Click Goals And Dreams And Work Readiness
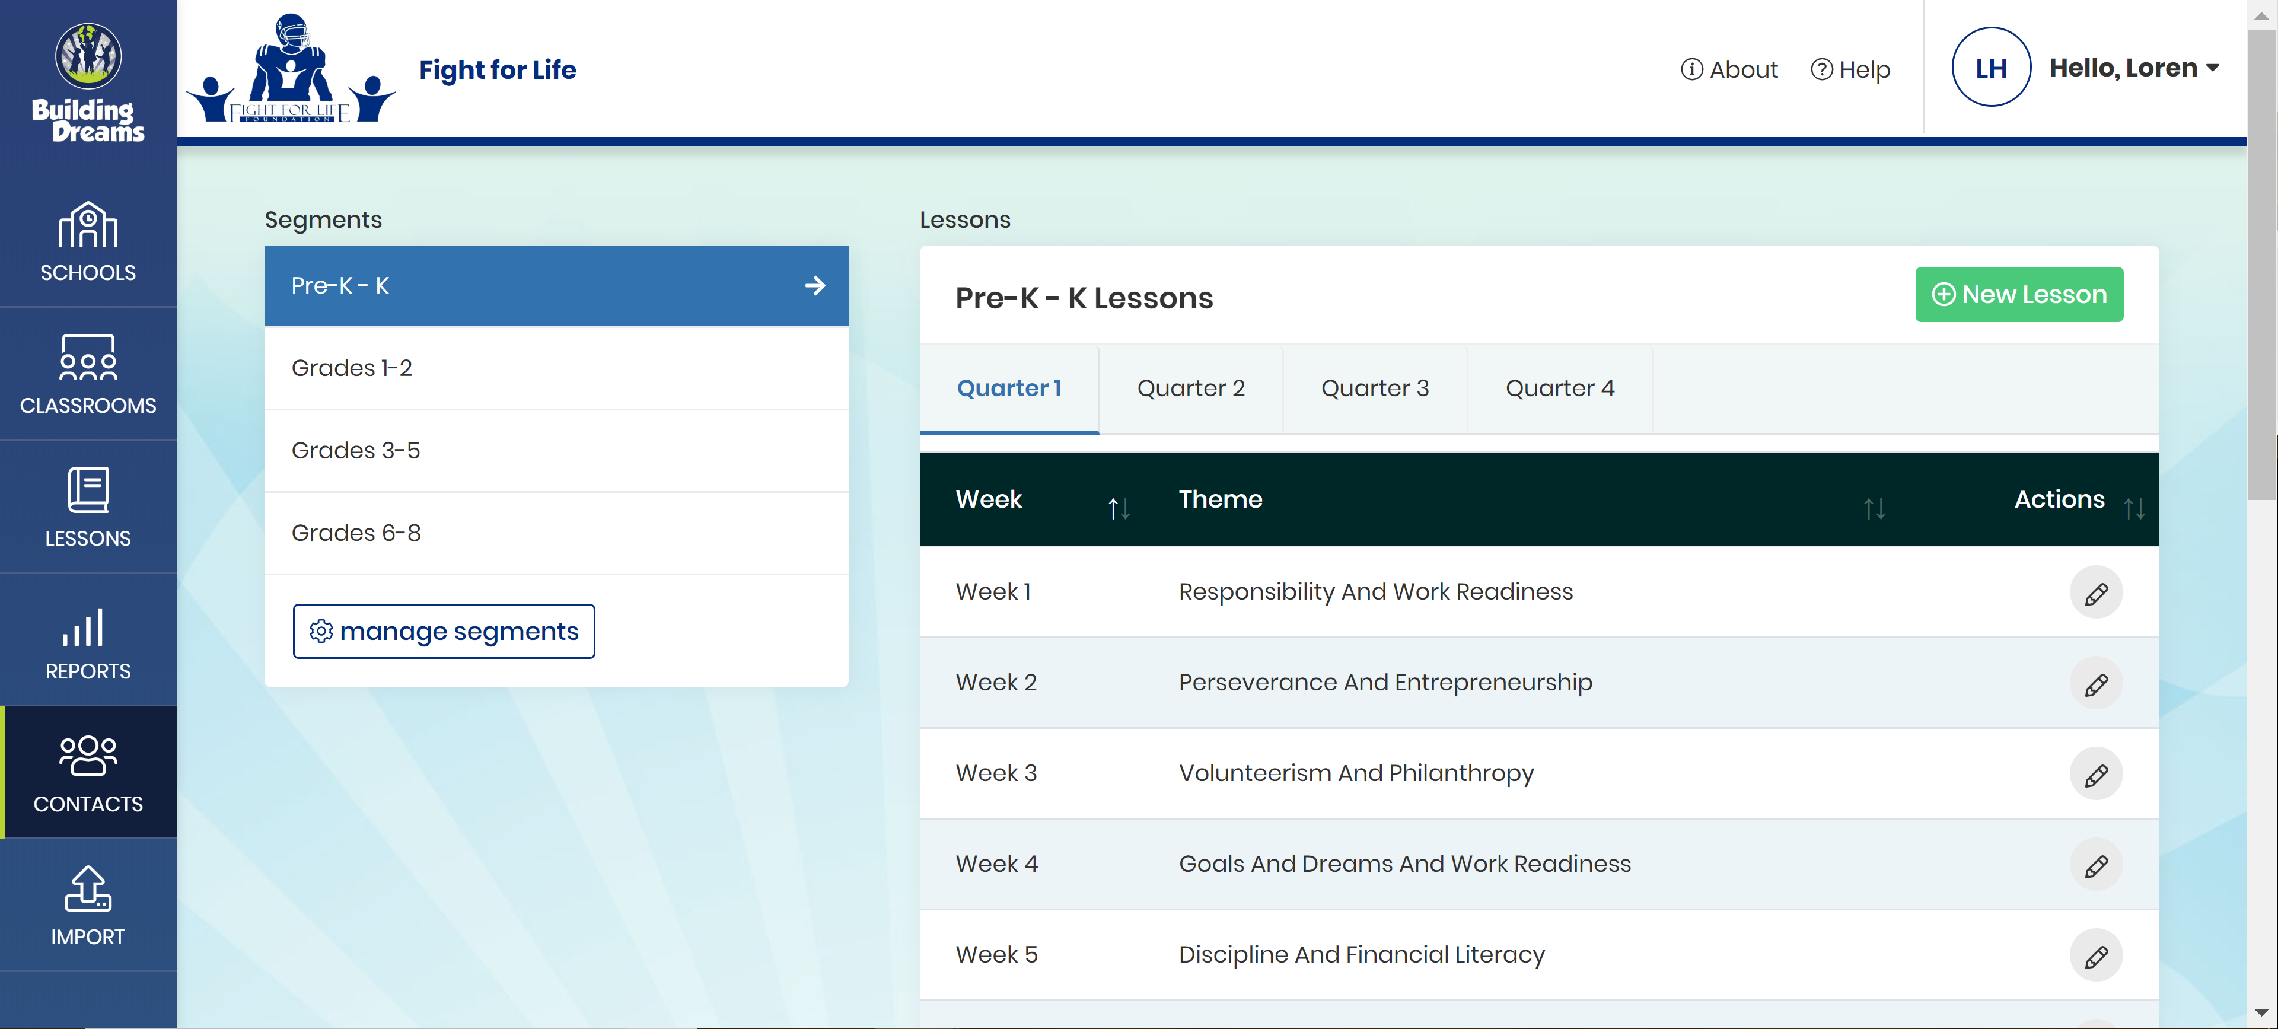 (x=1404, y=864)
